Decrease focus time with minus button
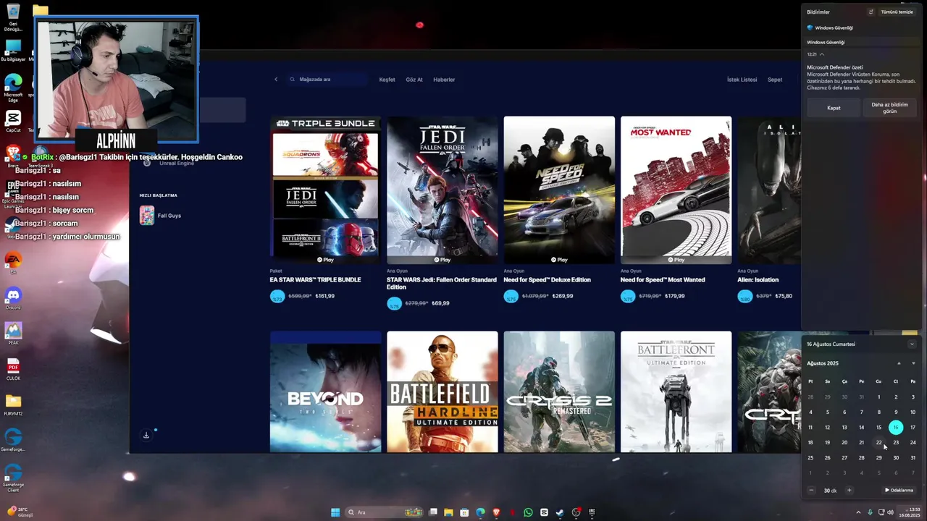Image resolution: width=927 pixels, height=521 pixels. tap(811, 490)
